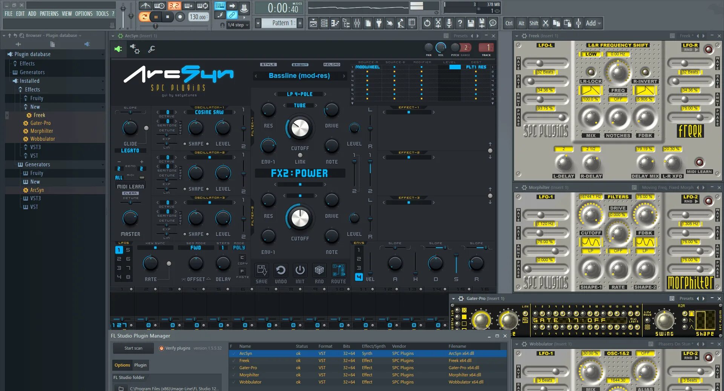The width and height of the screenshot is (724, 391).
Task: Open ArcSyn window menu arrow
Action: [x=112, y=36]
